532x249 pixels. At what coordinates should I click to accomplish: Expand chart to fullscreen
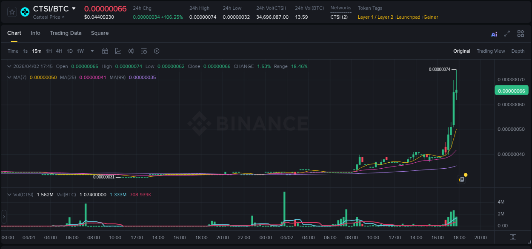pyautogui.click(x=507, y=34)
